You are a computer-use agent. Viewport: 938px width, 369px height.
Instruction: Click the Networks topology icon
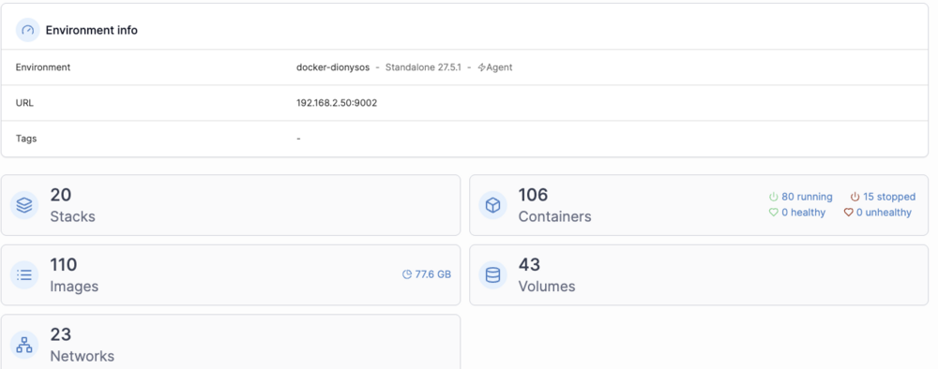[x=24, y=345]
